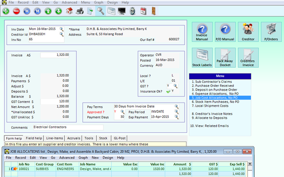Click the Stock Labels icon button
The image size is (284, 177).
pos(202,58)
